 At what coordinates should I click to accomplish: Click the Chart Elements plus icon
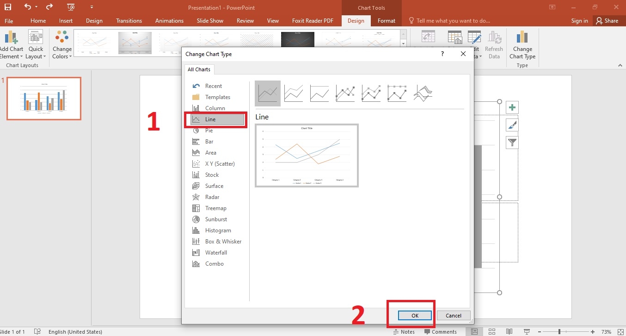coord(512,108)
